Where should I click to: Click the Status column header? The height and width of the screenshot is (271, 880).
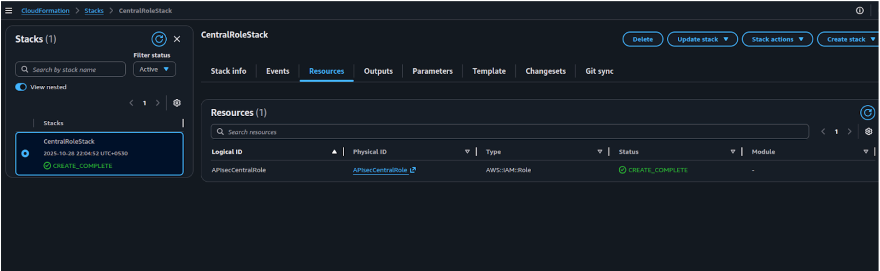coord(628,152)
